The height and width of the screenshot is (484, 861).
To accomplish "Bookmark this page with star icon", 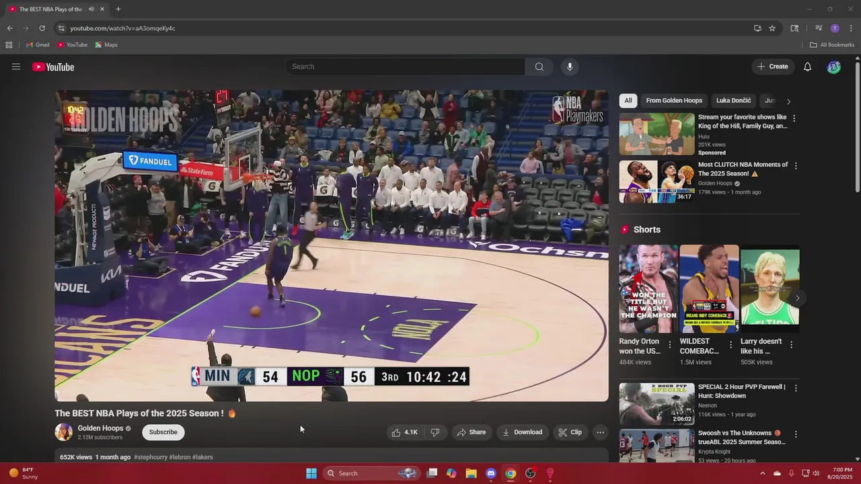I will 772,28.
